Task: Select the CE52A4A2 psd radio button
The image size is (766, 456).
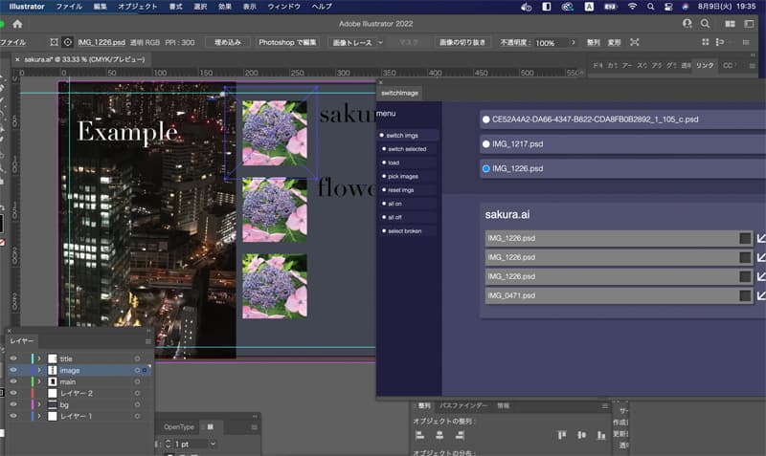Action: coord(486,119)
